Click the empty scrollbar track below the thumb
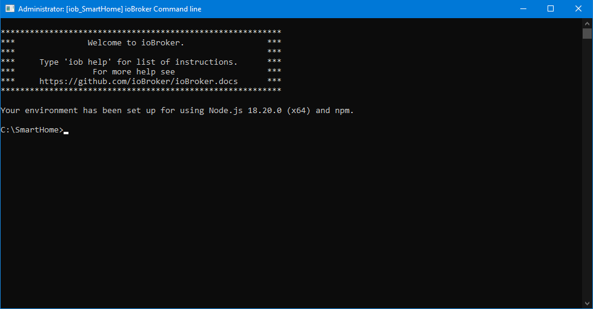The height and width of the screenshot is (309, 593). tap(587, 181)
